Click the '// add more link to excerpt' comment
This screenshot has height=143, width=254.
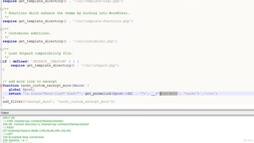[x=30, y=81]
